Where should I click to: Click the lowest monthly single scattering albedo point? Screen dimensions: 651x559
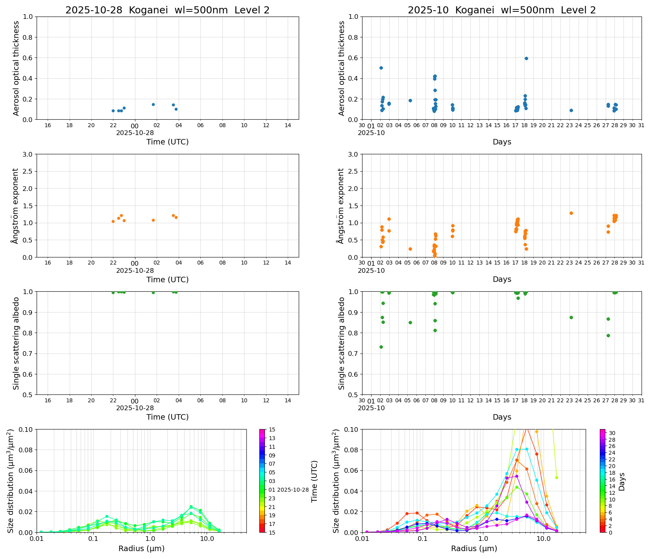(381, 347)
